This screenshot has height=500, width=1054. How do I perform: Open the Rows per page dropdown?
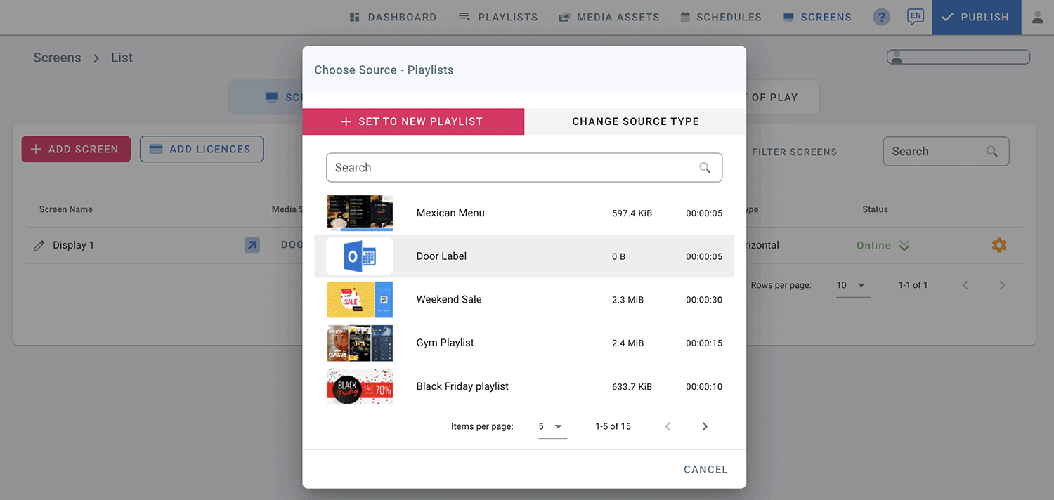(852, 285)
